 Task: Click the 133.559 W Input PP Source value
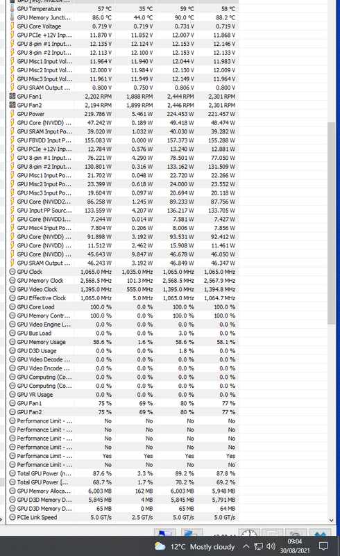tap(98, 211)
